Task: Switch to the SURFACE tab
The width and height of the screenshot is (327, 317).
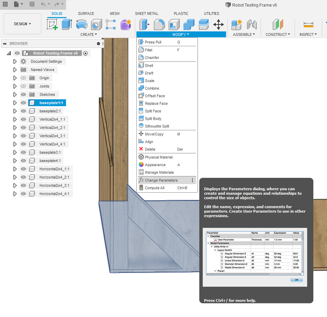Action: (86, 14)
